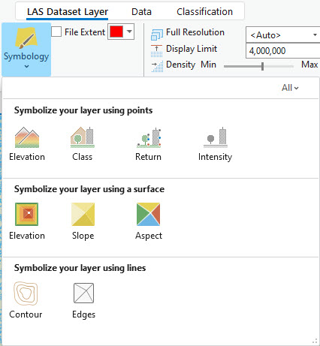Viewport: 320px width, 346px height.
Task: Toggle the File Extent checkbox
Action: [x=56, y=32]
